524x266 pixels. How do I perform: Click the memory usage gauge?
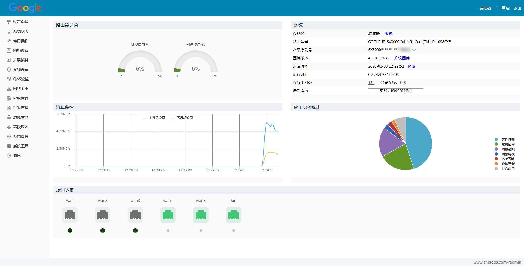tap(196, 62)
